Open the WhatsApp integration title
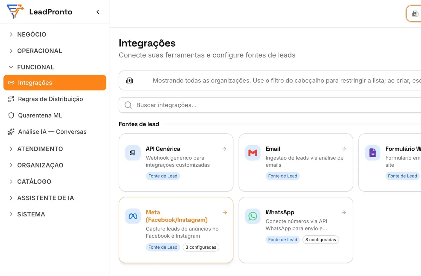The image size is (421, 276). point(280,213)
